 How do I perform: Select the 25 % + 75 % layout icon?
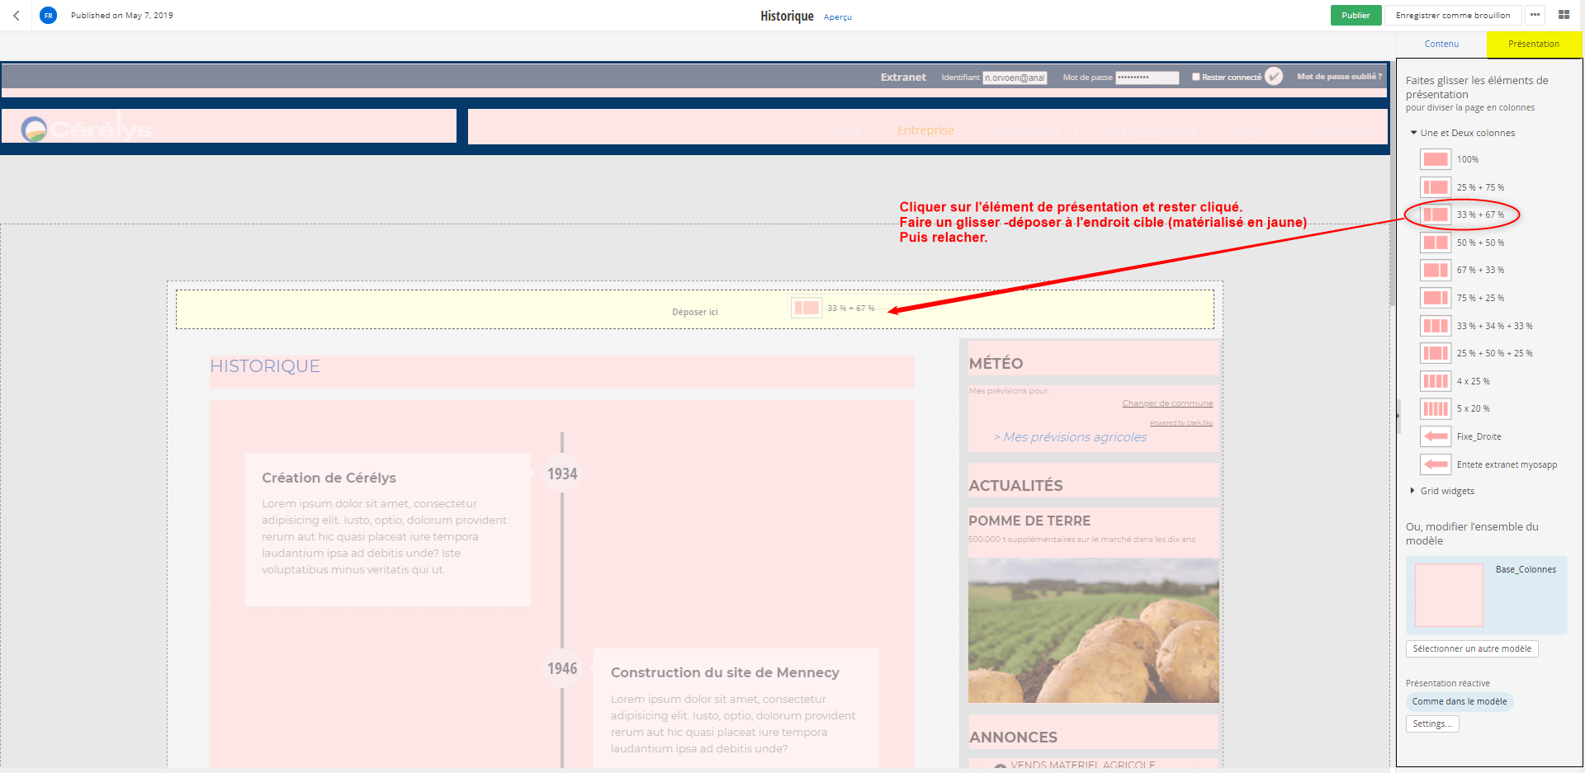[1436, 187]
